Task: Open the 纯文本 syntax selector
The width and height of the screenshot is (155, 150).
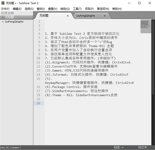Action: point(143,147)
